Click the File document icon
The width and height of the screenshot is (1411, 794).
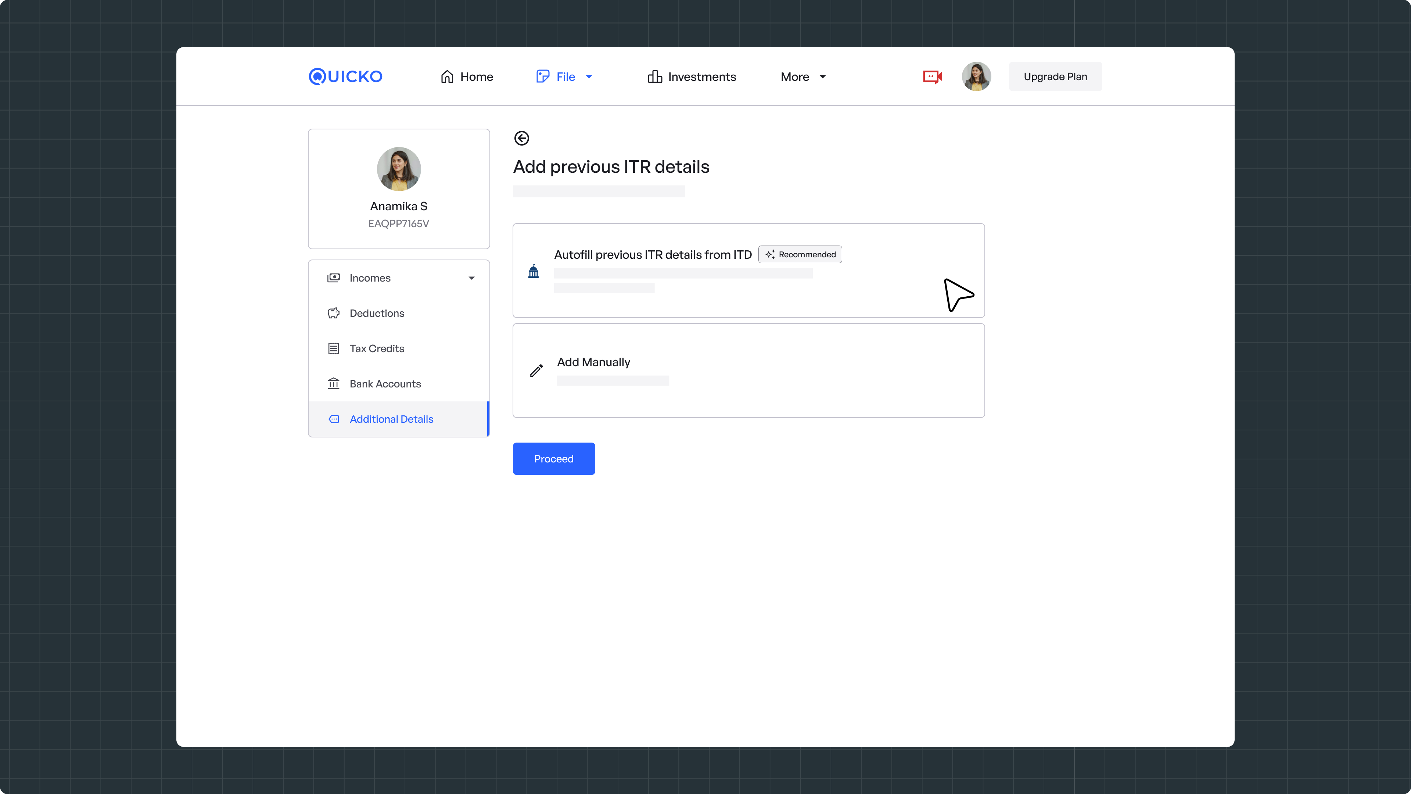[542, 76]
